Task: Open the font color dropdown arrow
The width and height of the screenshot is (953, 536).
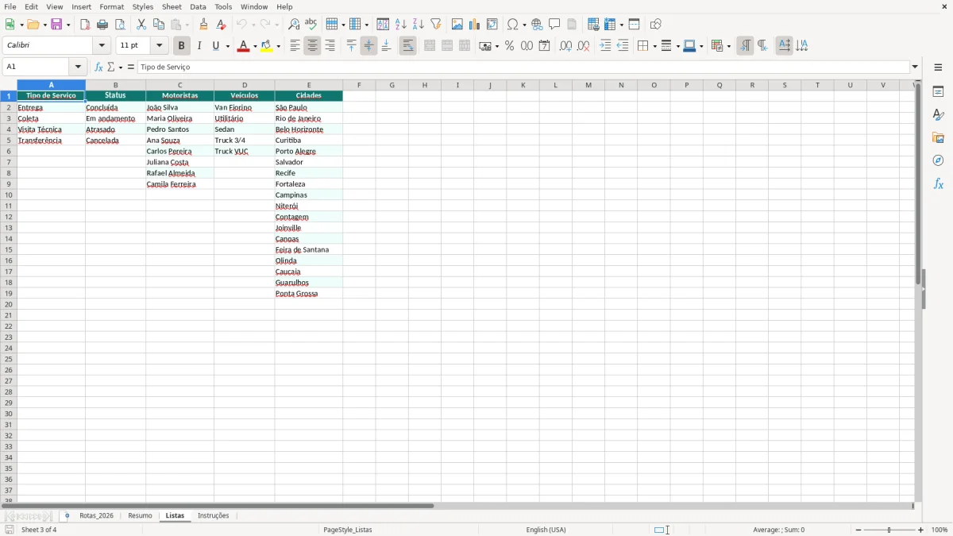Action: pyautogui.click(x=254, y=46)
